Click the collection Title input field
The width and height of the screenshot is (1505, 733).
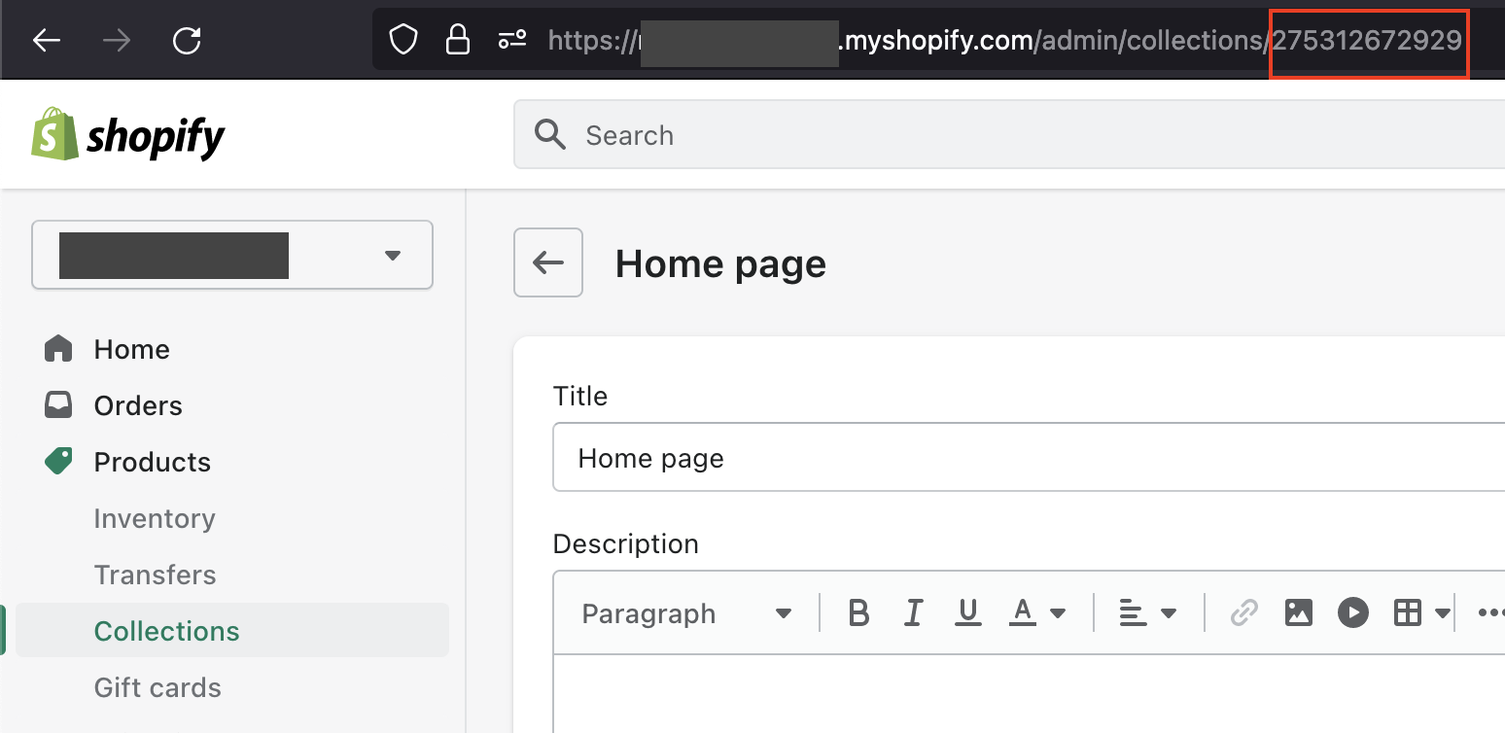[x=1021, y=458]
